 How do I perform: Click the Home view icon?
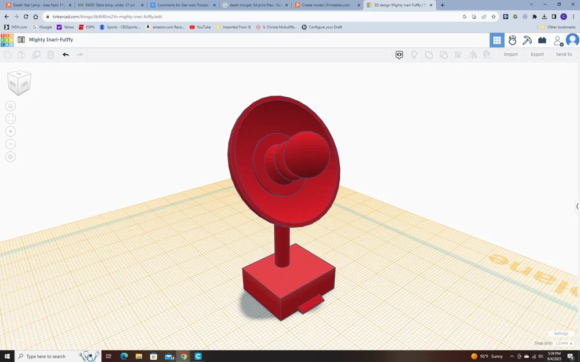pos(10,106)
